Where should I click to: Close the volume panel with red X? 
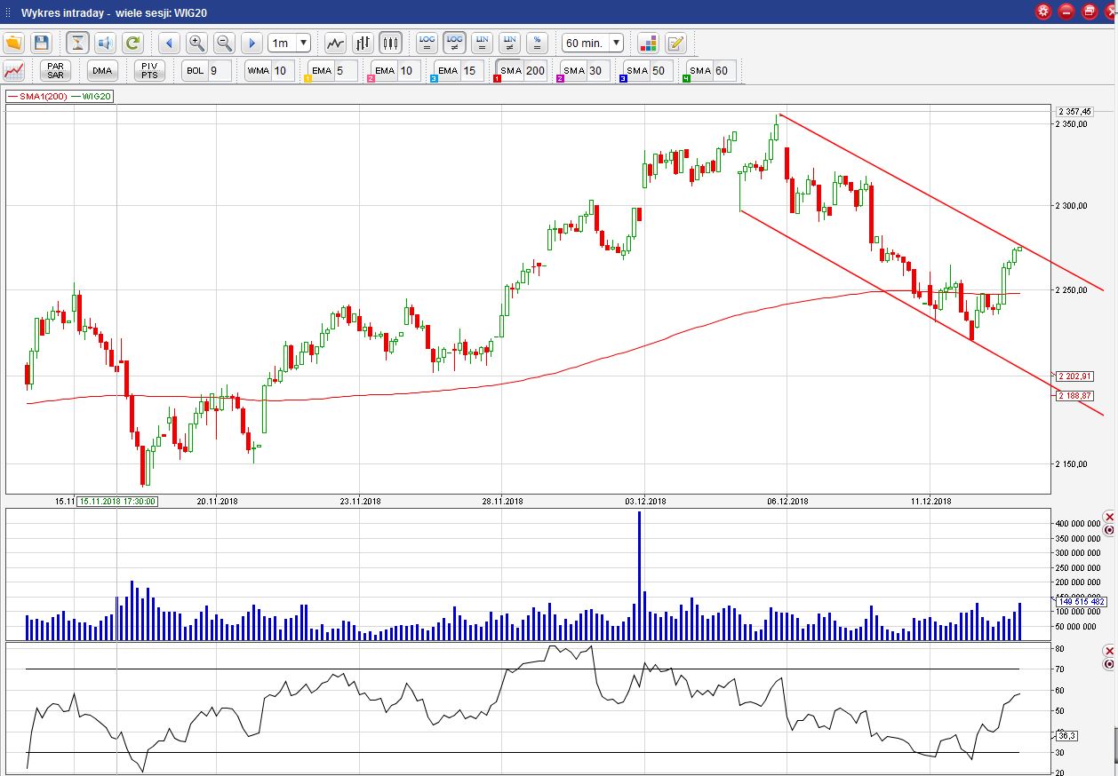1108,517
